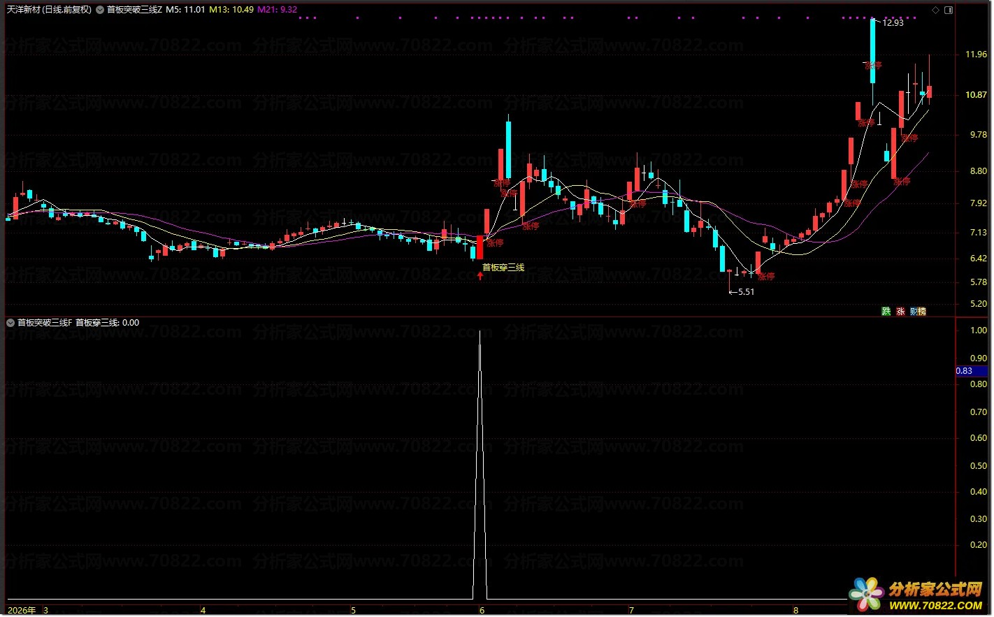Toggle the side panel icon beside the diamond
Screen dimensions: 994x617
click(x=948, y=10)
